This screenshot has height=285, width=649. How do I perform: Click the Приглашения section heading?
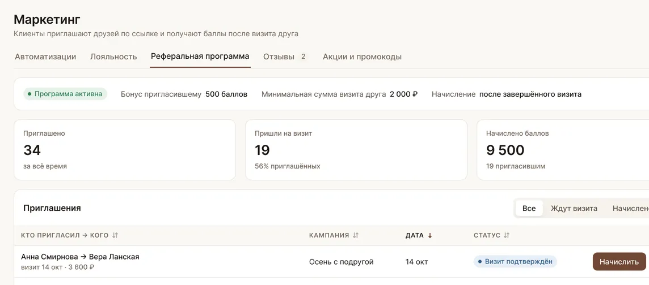(x=52, y=208)
